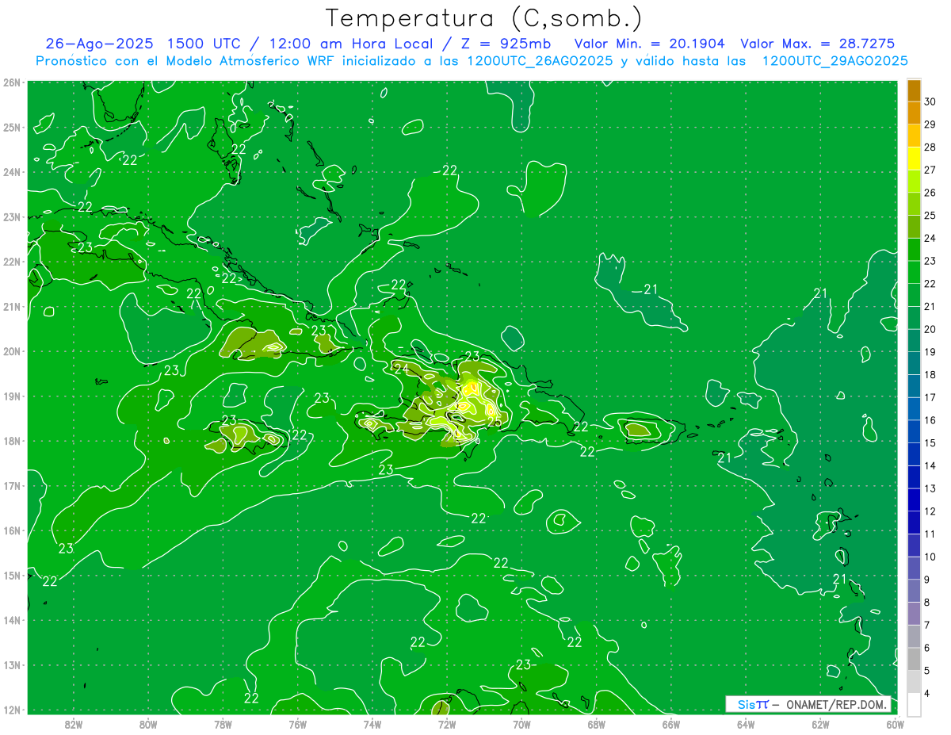Click the '80W' longitude axis label
Screen dimensions: 951x735
point(148,724)
